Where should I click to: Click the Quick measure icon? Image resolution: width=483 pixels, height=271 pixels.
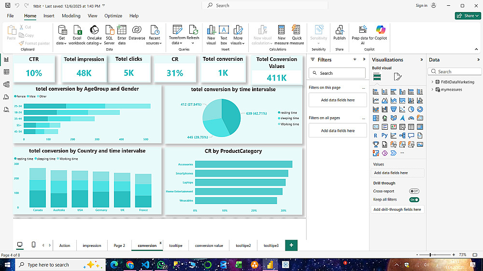pos(297,30)
